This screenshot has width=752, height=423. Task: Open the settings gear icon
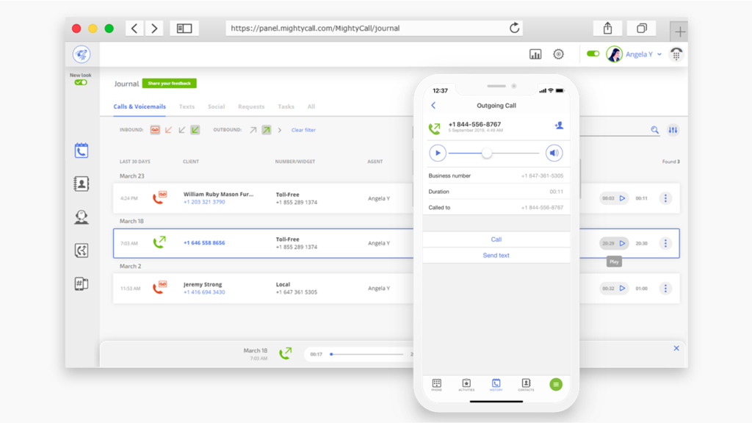tap(558, 54)
